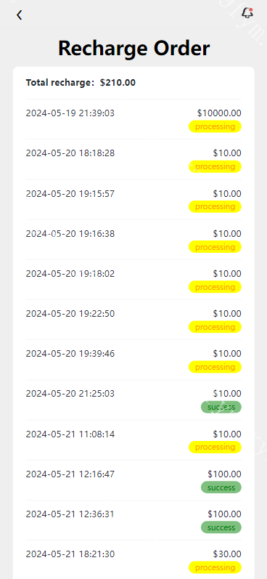Open the order dated 2024-05-21 11:08:14
Screen dimensions: 267x579
click(x=133, y=440)
